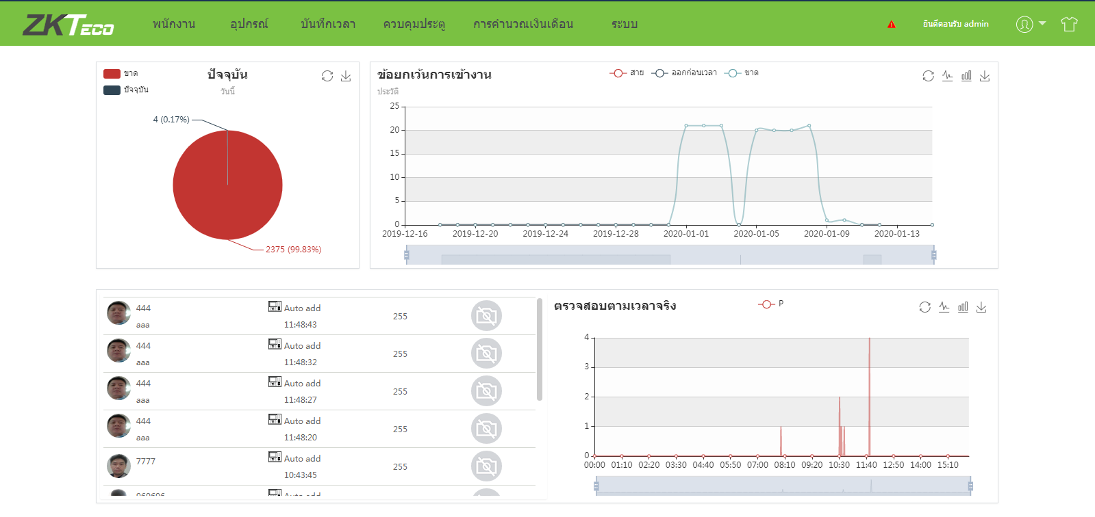Open the theme shirt icon in header
This screenshot has height=517, width=1095.
coord(1069,24)
